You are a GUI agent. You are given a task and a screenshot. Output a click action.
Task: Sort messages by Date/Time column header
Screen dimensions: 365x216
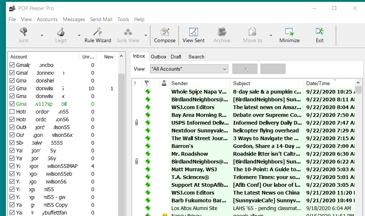pos(330,83)
